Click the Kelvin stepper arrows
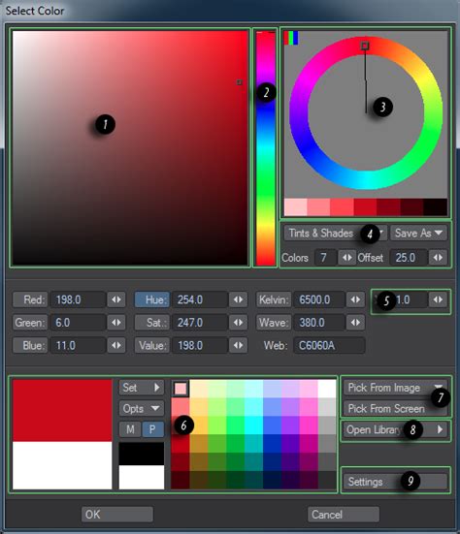The width and height of the screenshot is (460, 534). (355, 299)
